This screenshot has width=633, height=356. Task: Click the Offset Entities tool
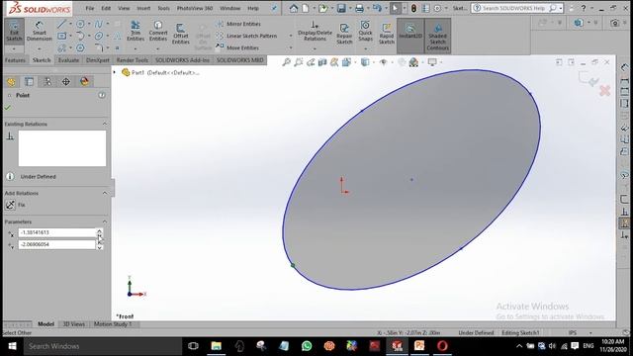tap(180, 33)
